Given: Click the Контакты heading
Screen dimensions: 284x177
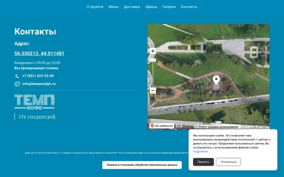Looking at the screenshot, I should pyautogui.click(x=35, y=32).
